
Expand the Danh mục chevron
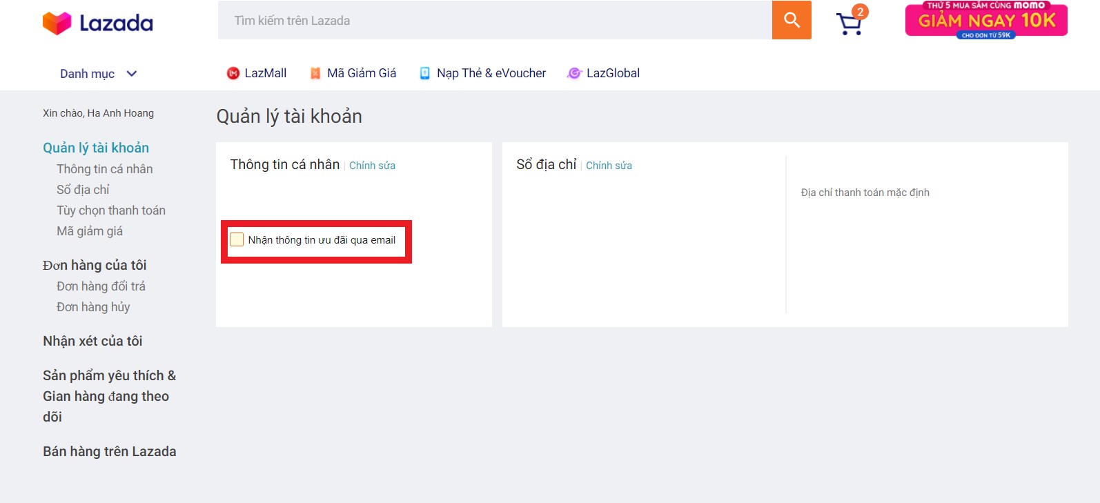click(x=132, y=74)
